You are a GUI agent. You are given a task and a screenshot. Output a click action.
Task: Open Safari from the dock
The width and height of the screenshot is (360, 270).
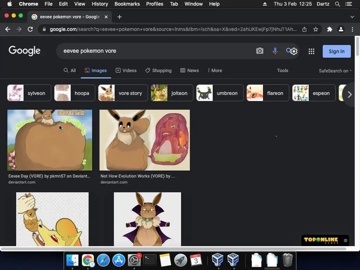pyautogui.click(x=103, y=260)
